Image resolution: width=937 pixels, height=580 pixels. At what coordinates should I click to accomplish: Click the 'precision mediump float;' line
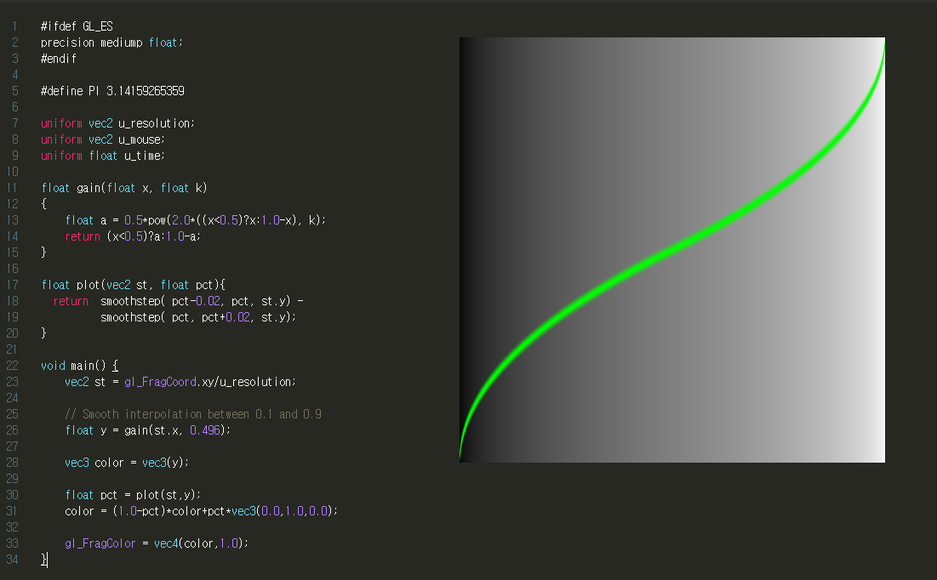pos(111,43)
